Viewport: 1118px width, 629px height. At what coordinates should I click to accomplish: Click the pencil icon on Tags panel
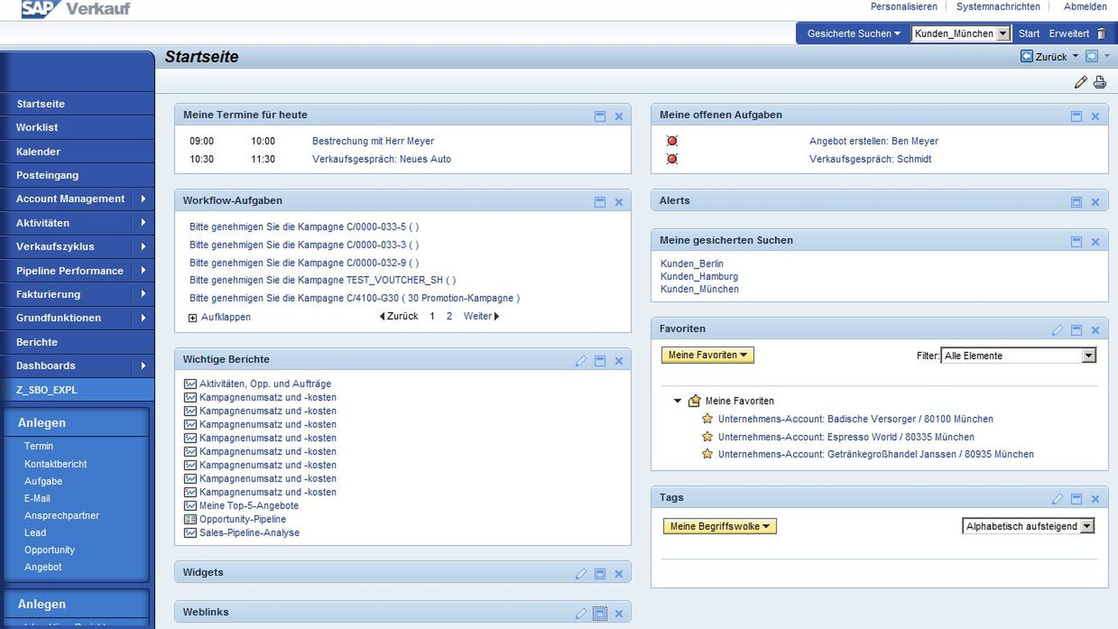pos(1057,499)
